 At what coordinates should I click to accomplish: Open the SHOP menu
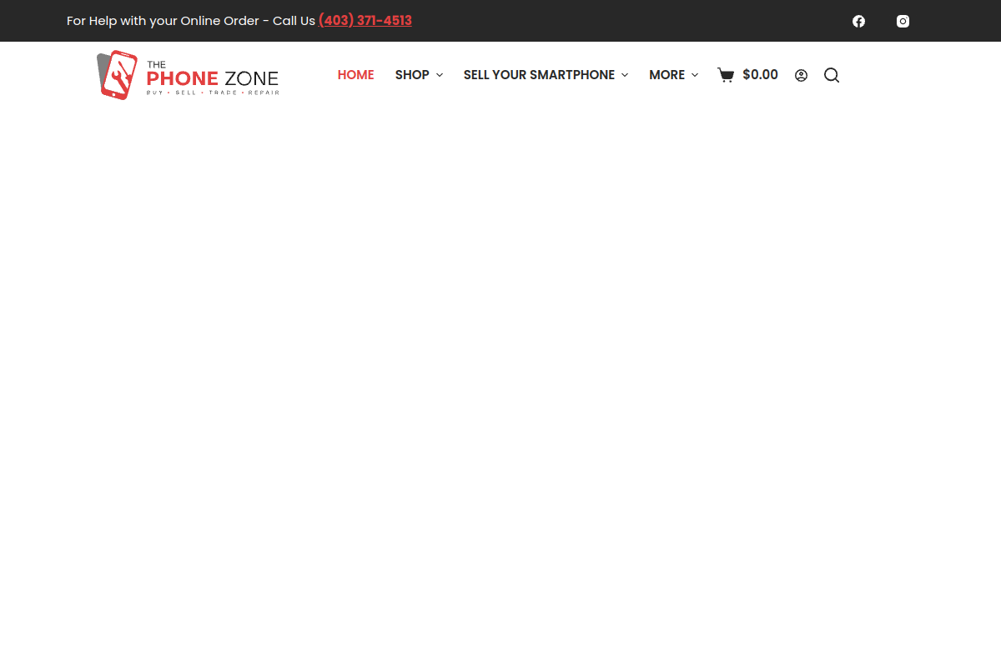point(412,75)
